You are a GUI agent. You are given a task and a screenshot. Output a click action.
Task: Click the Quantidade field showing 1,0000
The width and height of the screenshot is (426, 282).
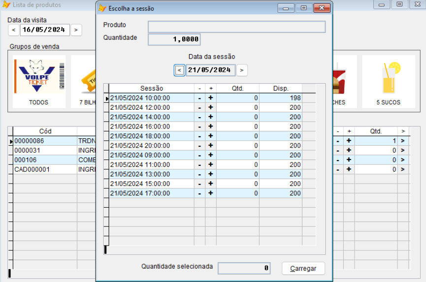point(174,39)
